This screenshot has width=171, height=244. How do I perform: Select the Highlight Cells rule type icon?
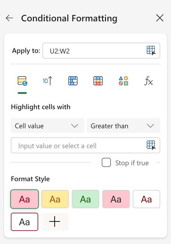click(x=22, y=81)
